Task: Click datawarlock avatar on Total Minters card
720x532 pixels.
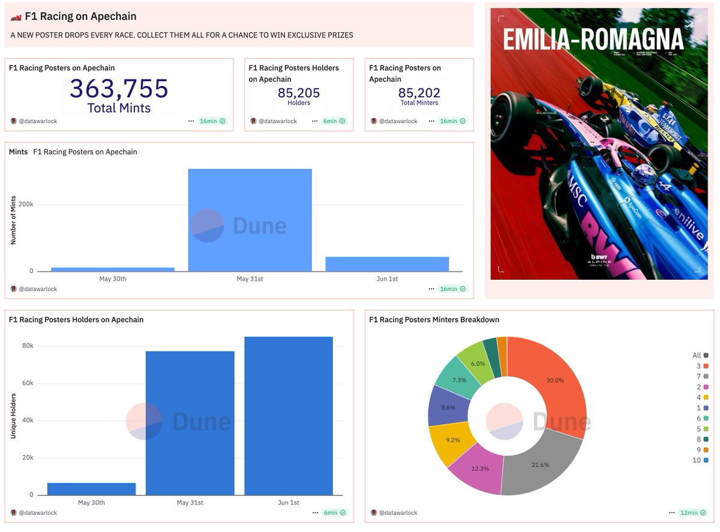Action: click(x=374, y=121)
